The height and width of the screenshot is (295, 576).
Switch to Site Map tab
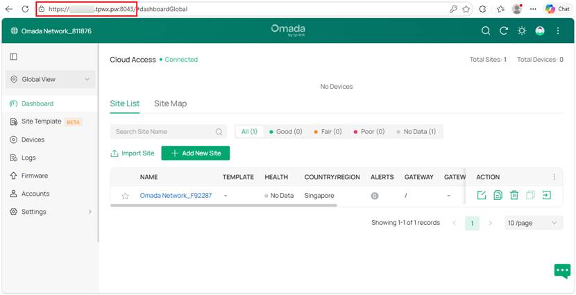171,103
